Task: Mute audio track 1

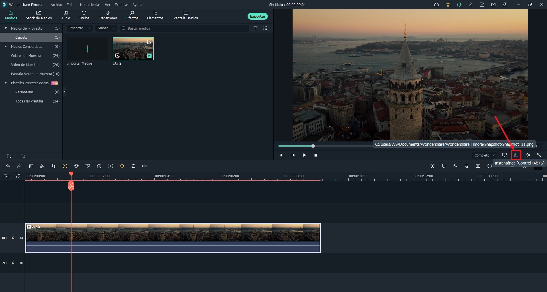Action: (21, 263)
